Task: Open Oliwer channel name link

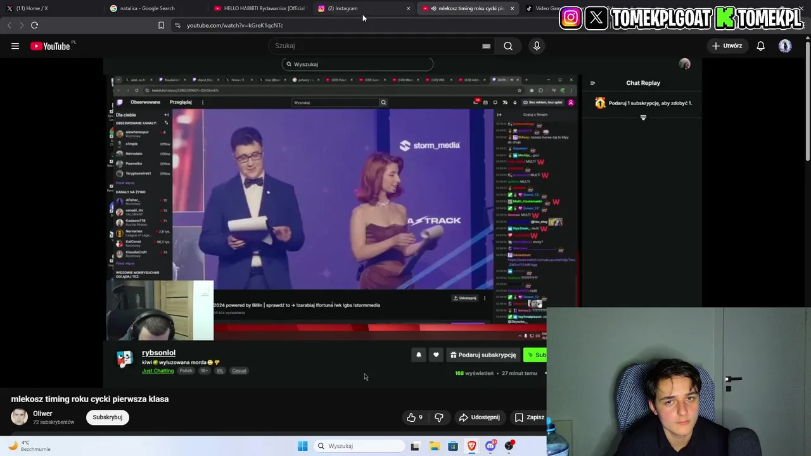Action: pyautogui.click(x=42, y=414)
